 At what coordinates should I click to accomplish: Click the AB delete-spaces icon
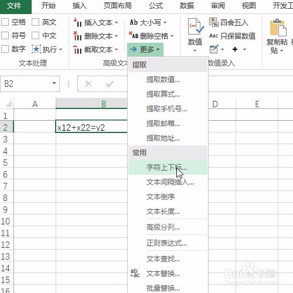(x=134, y=36)
